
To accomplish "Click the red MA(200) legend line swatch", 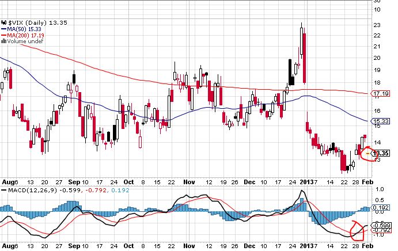I will 4,35.
